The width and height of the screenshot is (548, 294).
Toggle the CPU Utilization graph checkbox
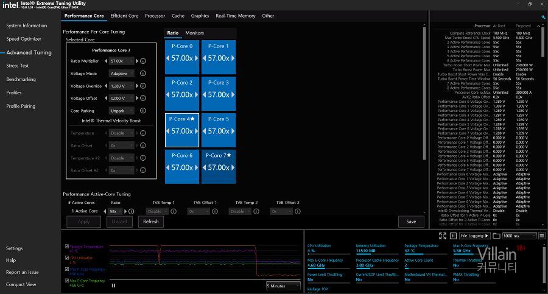click(66, 257)
